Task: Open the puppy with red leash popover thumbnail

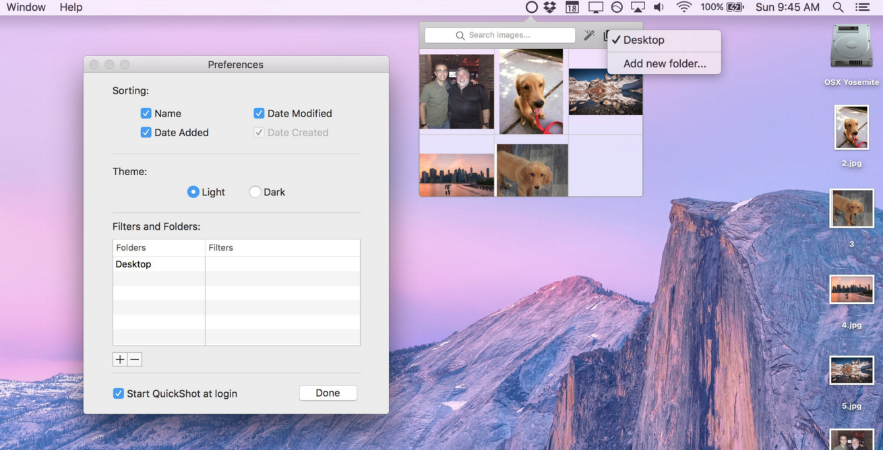Action: 531,92
